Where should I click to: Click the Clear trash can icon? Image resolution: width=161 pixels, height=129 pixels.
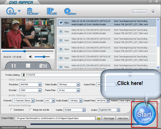click(33, 11)
